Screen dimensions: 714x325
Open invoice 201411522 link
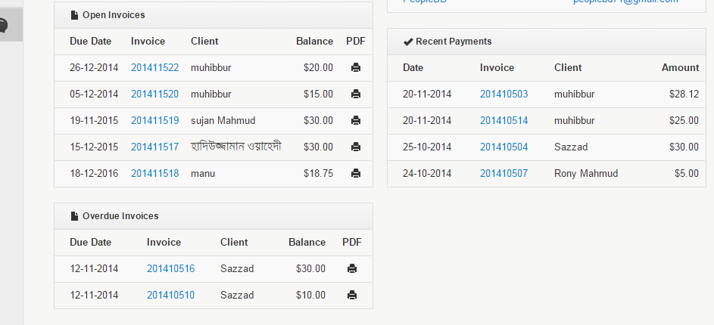(x=154, y=68)
